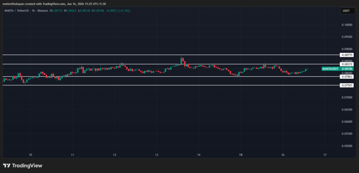Click the 0.08186 last price label
This screenshot has width=359, height=173.
click(x=347, y=69)
